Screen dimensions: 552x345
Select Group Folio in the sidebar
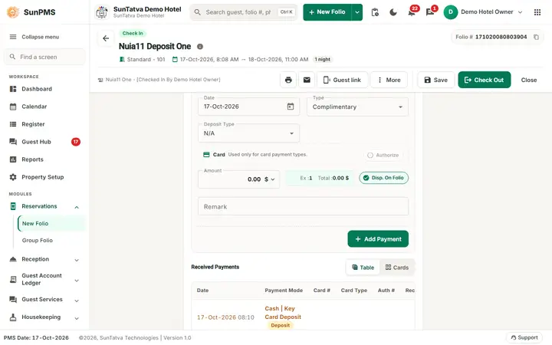coord(38,241)
